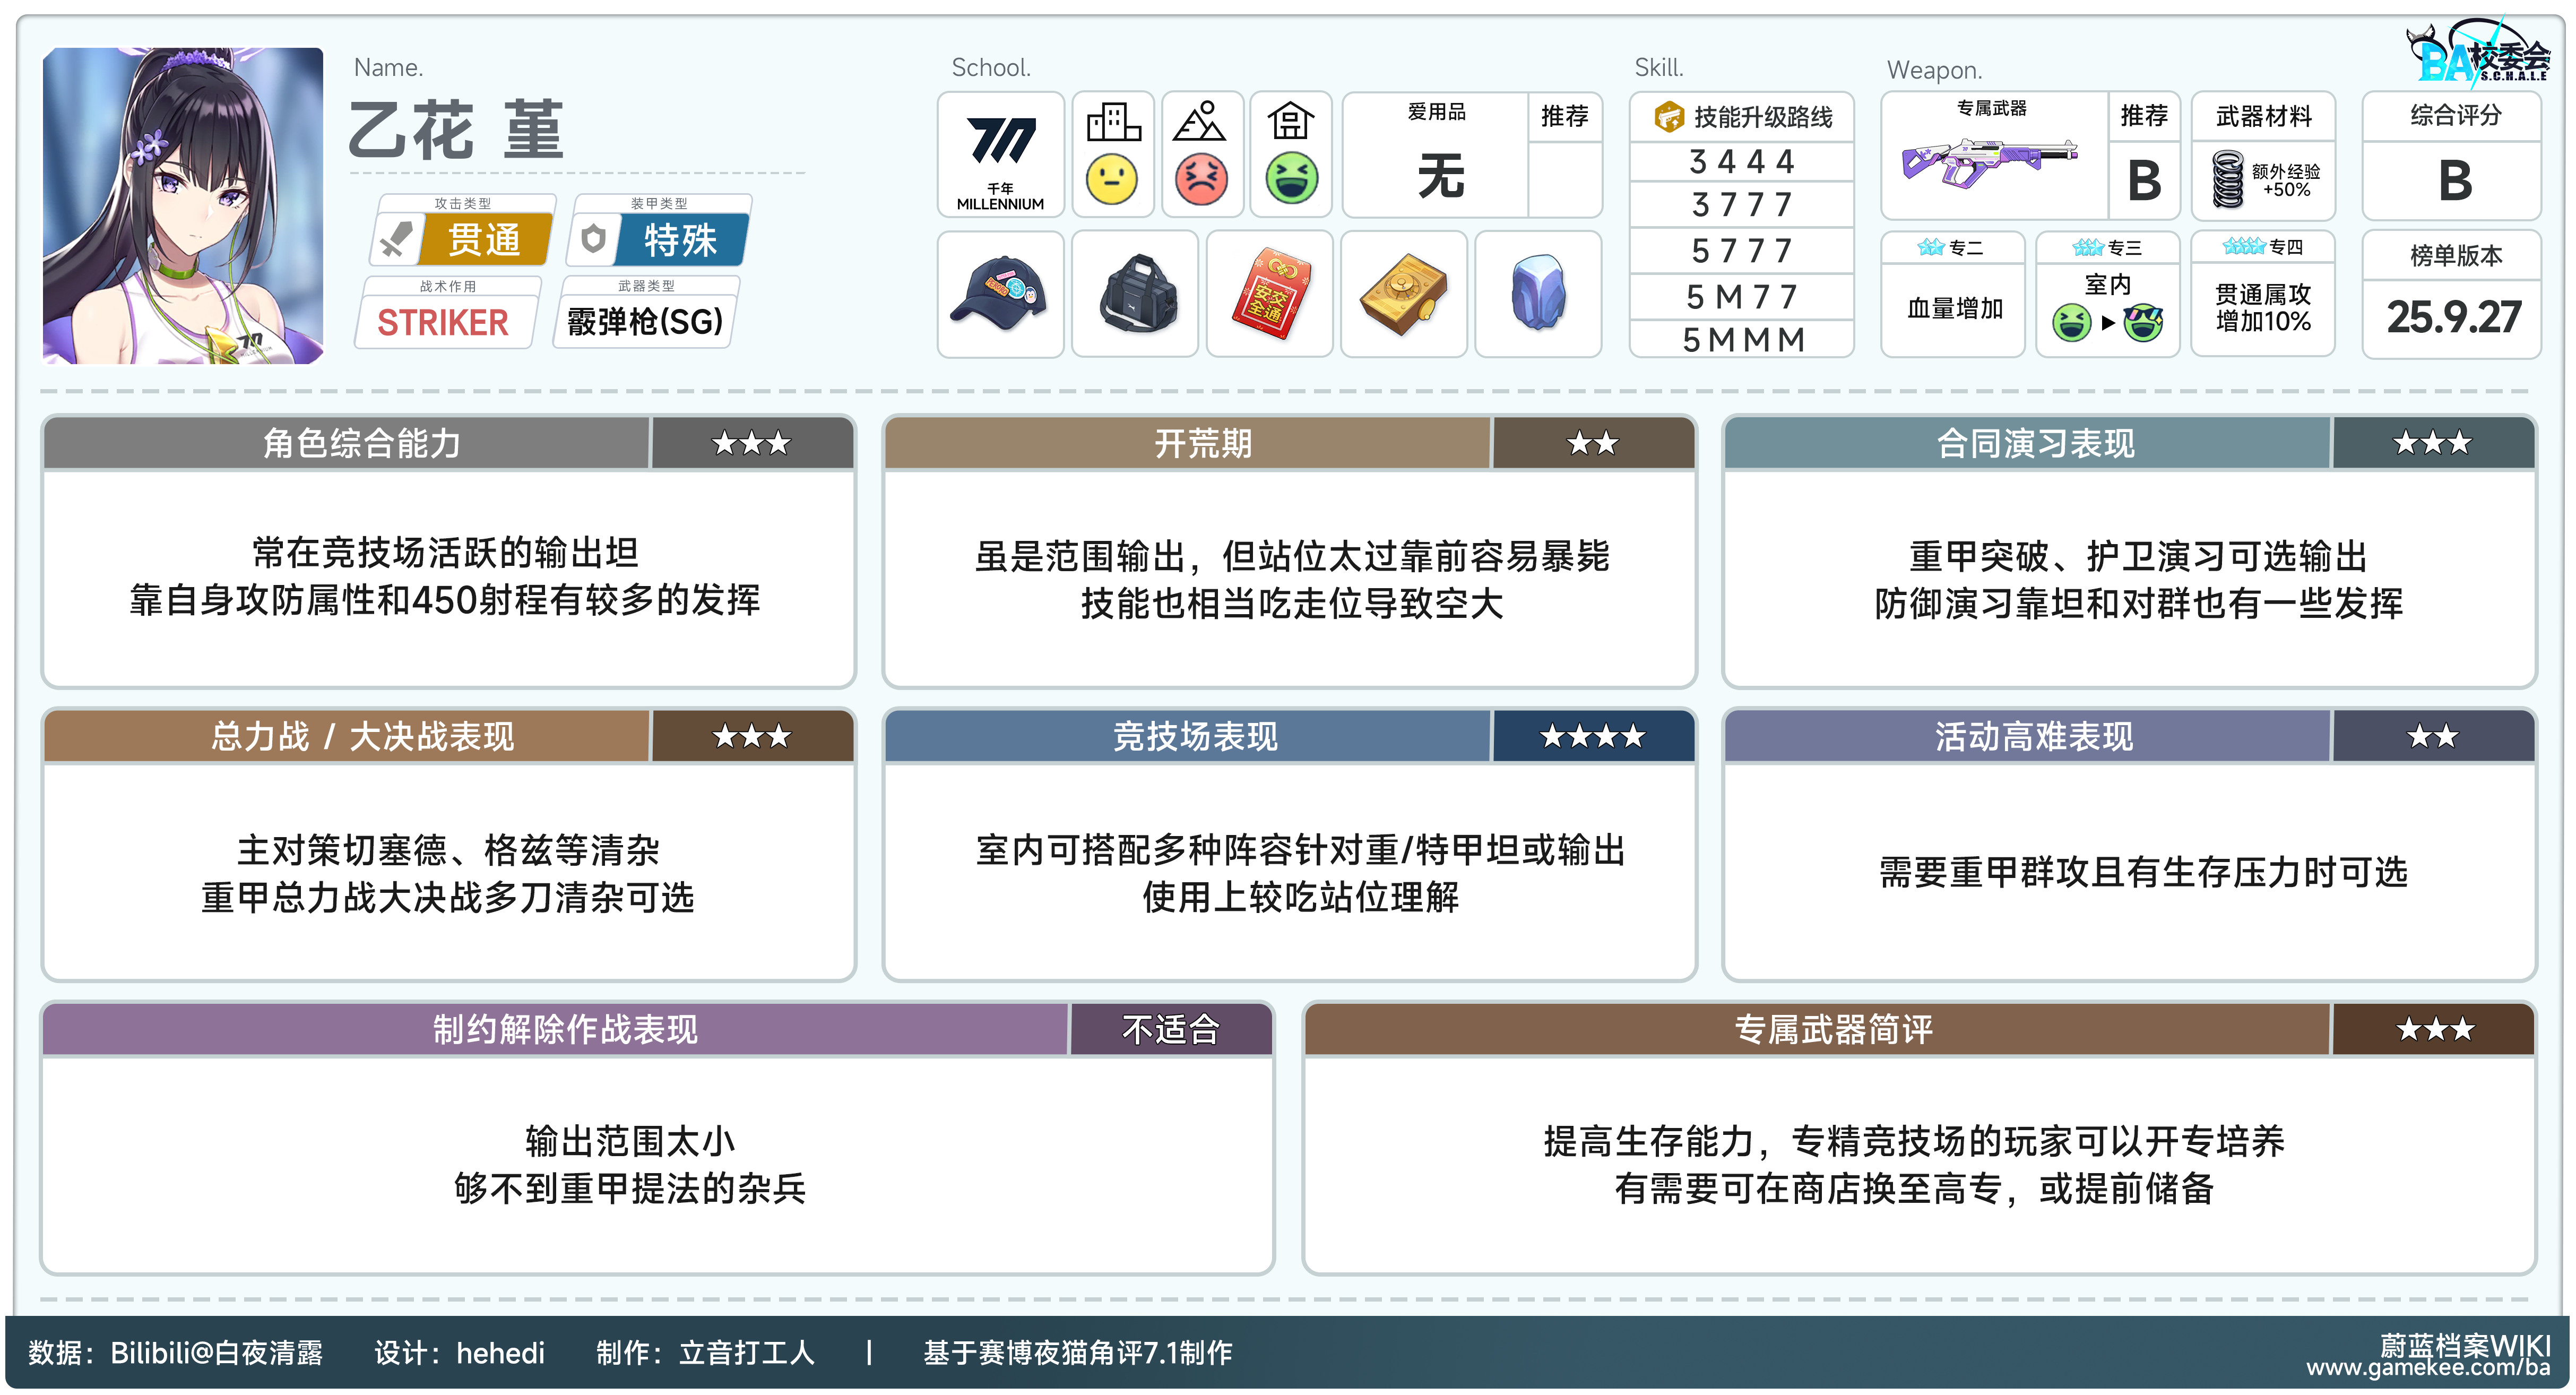
Task: Click the blue crystal stone material
Action: coord(1538,294)
